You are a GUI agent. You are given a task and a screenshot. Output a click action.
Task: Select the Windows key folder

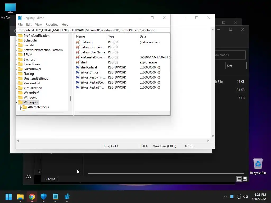(30, 98)
